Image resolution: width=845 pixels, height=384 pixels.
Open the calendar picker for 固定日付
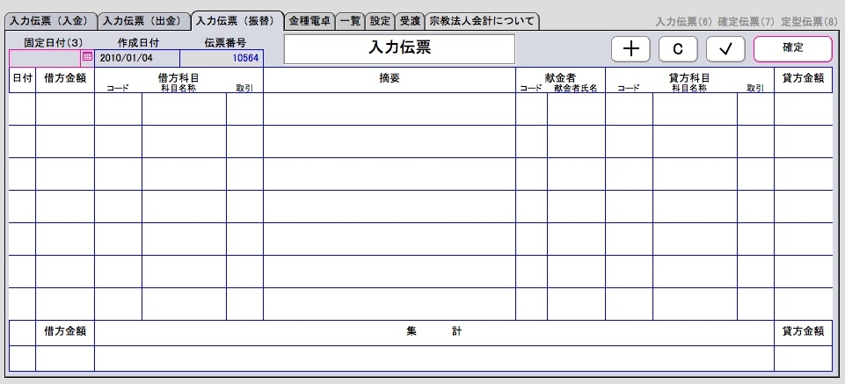coord(87,57)
